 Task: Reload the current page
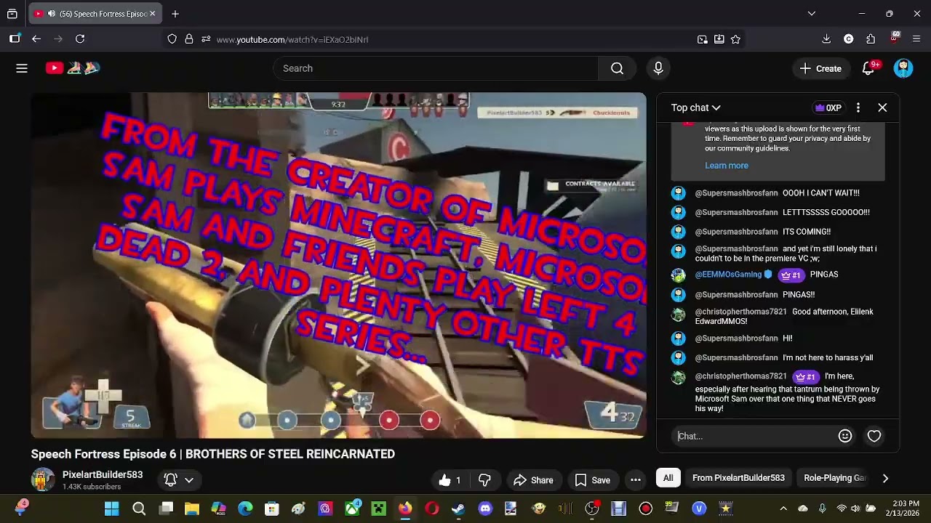[x=80, y=39]
